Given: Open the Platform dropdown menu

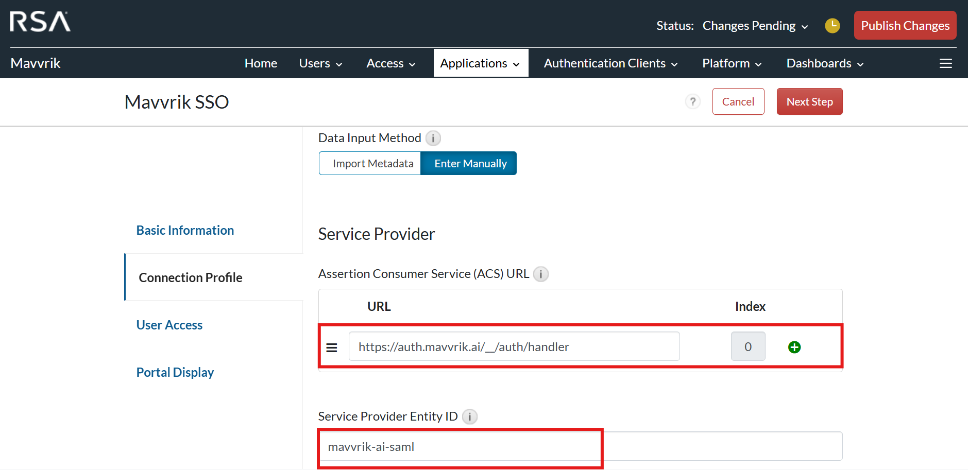Looking at the screenshot, I should point(732,63).
